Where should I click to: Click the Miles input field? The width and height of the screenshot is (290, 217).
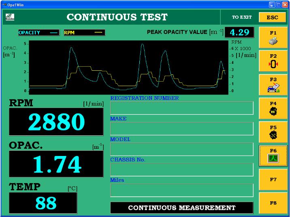(182, 190)
